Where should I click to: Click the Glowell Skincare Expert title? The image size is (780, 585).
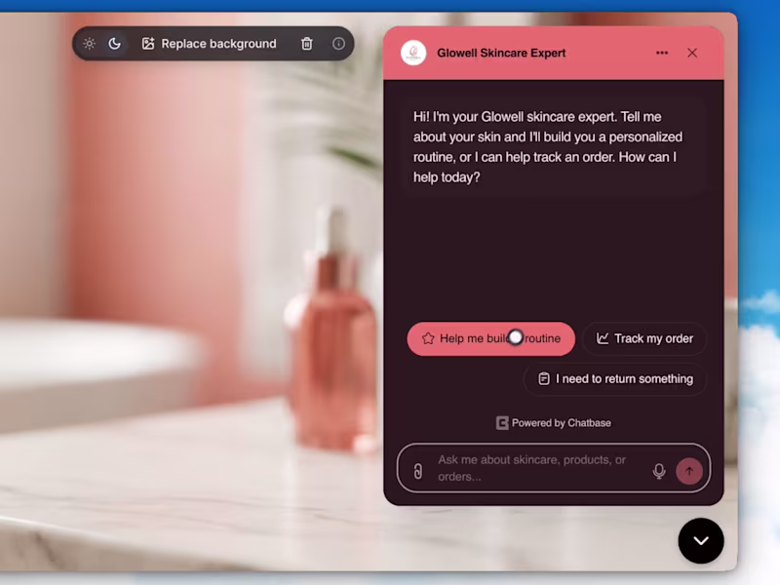[501, 53]
